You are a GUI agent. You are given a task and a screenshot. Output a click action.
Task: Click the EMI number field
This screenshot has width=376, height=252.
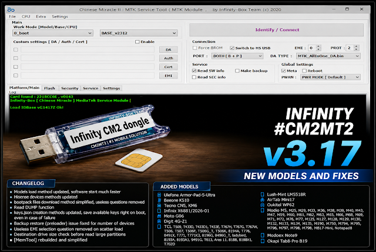pos(312,48)
